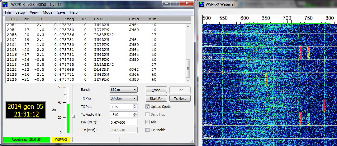This screenshot has height=146, width=337.
Task: Click the decode list scrollbar thumb
Action: pos(188,69)
